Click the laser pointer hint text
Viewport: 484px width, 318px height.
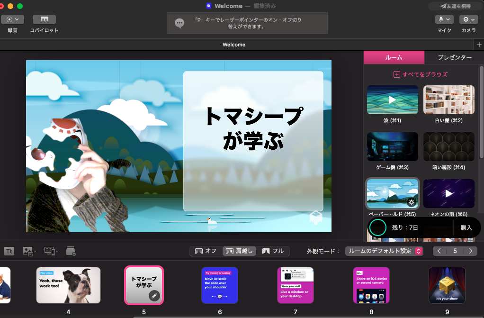point(248,23)
